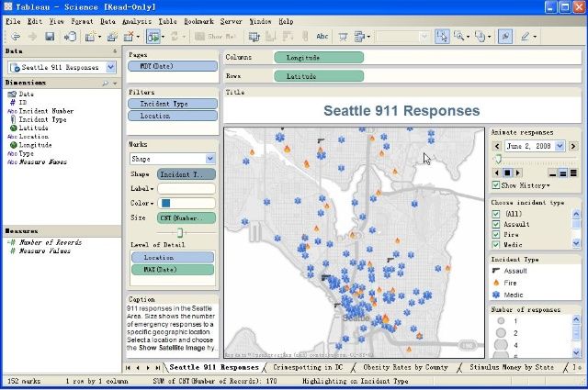The width and height of the screenshot is (588, 390).
Task: Select Incident Number in Dimensions list
Action: coord(46,111)
